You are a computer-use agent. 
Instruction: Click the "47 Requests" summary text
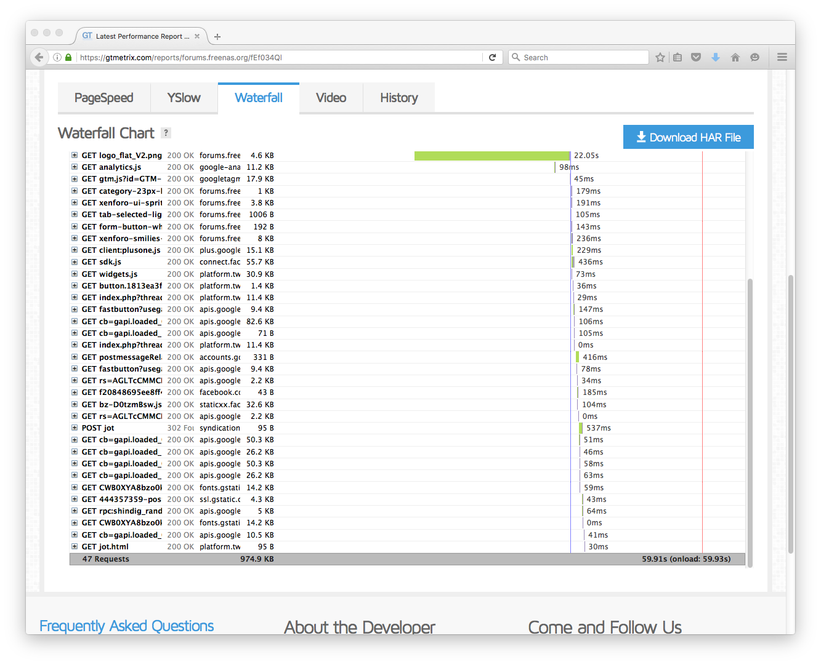106,559
